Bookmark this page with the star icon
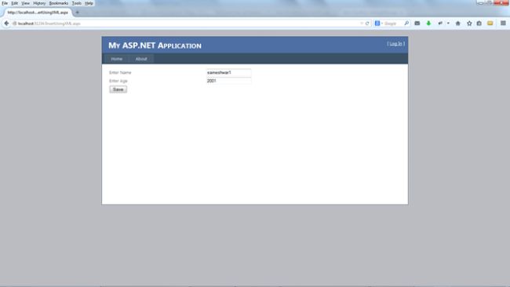This screenshot has height=287, width=510. (469, 24)
